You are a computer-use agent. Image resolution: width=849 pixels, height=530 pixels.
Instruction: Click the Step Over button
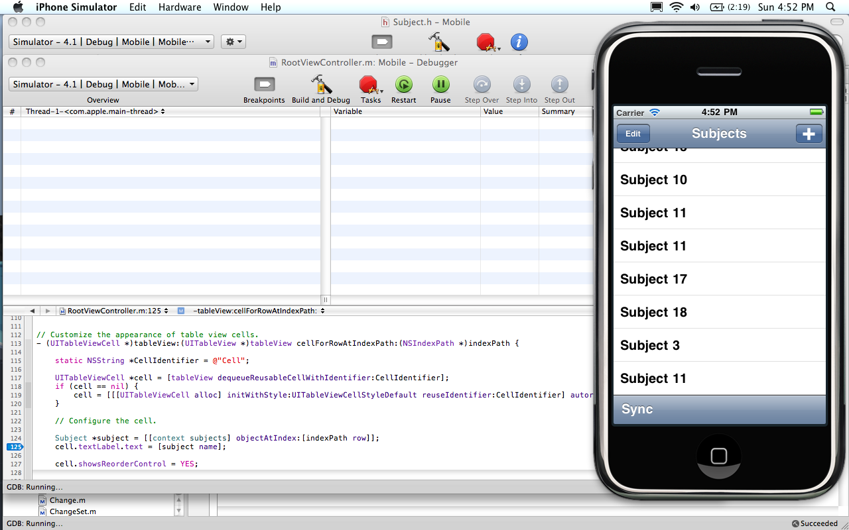coord(482,84)
